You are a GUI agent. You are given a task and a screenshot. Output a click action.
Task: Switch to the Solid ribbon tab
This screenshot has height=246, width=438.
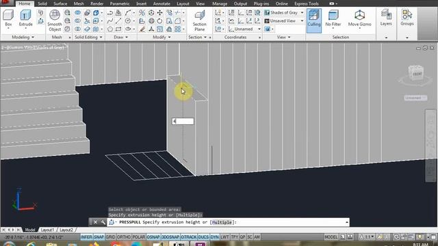pos(42,3)
